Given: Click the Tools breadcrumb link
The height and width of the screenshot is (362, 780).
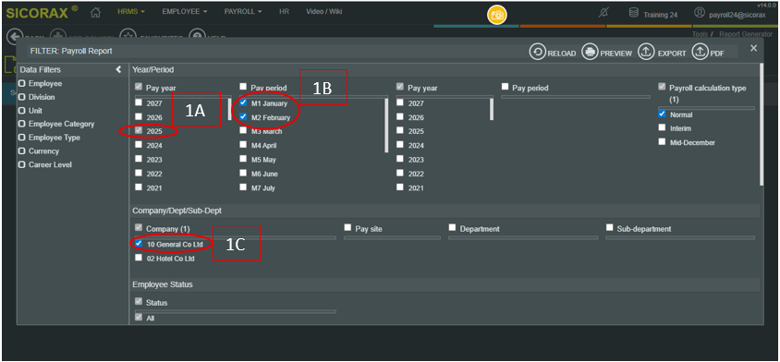Looking at the screenshot, I should [701, 34].
